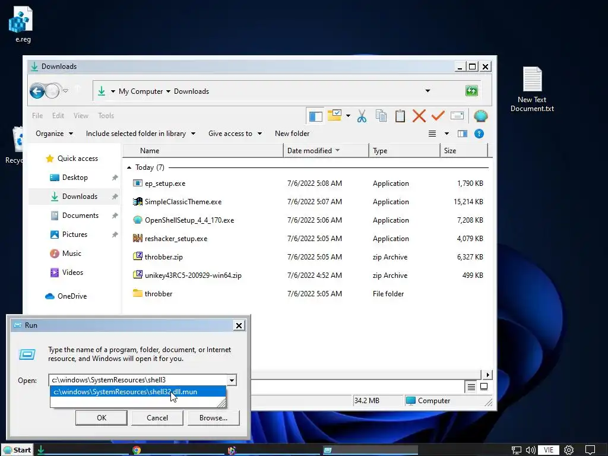Open folder options toolbar icon
Image resolution: width=608 pixels, height=456 pixels.
334,115
